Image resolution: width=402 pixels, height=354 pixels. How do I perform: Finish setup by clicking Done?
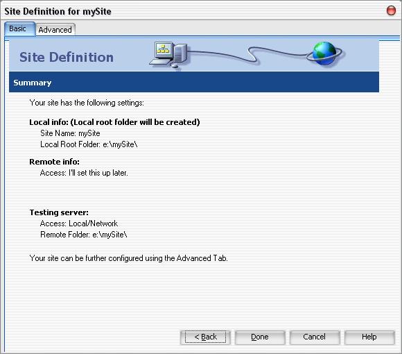point(260,337)
